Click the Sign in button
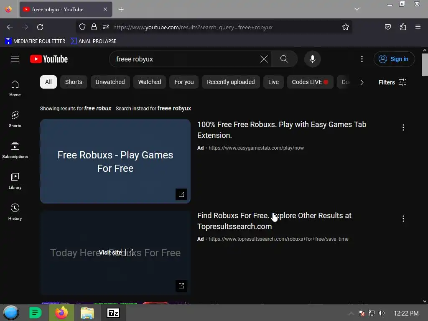Image resolution: width=428 pixels, height=321 pixels. tap(394, 59)
